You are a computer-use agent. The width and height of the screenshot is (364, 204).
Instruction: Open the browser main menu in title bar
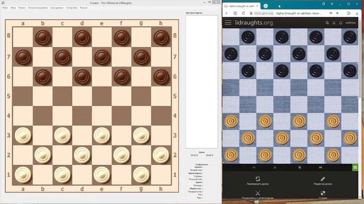(x=332, y=4)
